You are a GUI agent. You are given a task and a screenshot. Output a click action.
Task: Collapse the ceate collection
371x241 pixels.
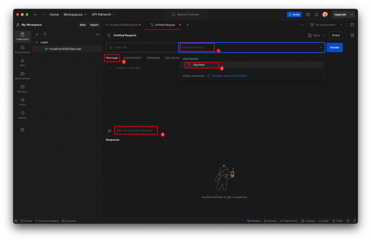pos(37,42)
